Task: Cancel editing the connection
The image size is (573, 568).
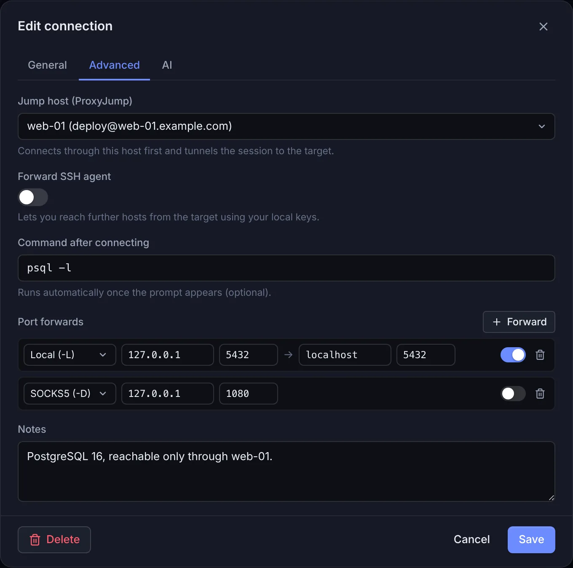Action: [x=472, y=540]
